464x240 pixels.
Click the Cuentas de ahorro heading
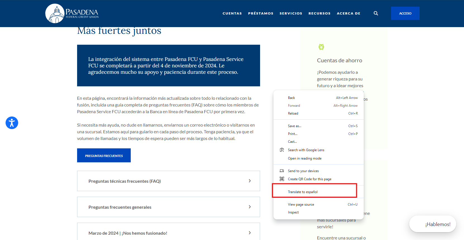(339, 60)
